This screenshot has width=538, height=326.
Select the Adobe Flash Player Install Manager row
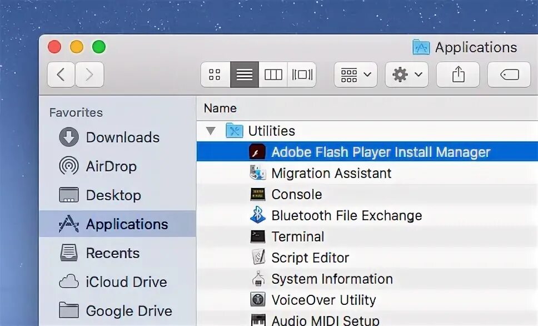tap(367, 151)
